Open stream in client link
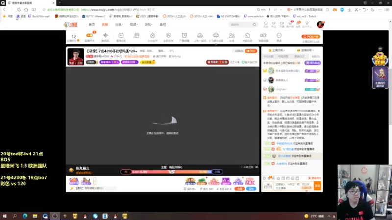 (x=249, y=62)
